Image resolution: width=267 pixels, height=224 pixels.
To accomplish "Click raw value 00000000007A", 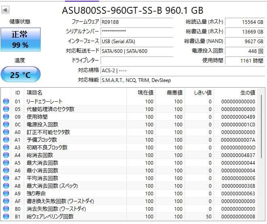I will 238,140.
